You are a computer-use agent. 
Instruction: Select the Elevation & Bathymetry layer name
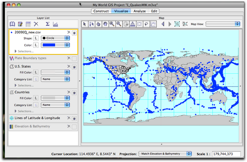coord(32,126)
